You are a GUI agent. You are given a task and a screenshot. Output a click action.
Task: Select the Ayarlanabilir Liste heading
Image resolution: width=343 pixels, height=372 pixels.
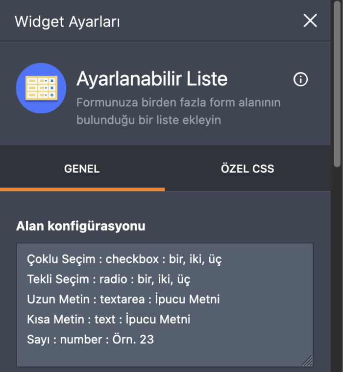pos(152,79)
